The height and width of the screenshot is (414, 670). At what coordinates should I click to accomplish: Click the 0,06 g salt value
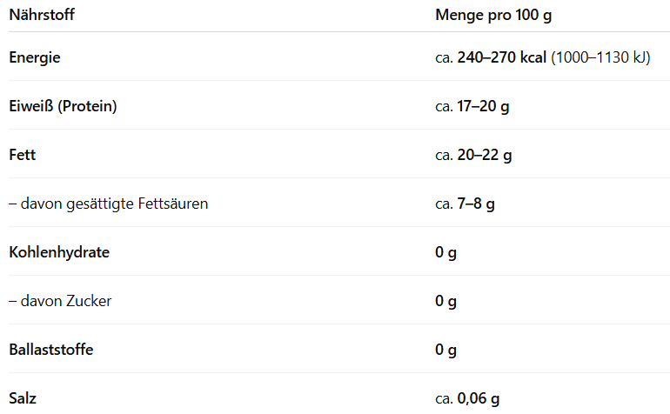pos(479,398)
